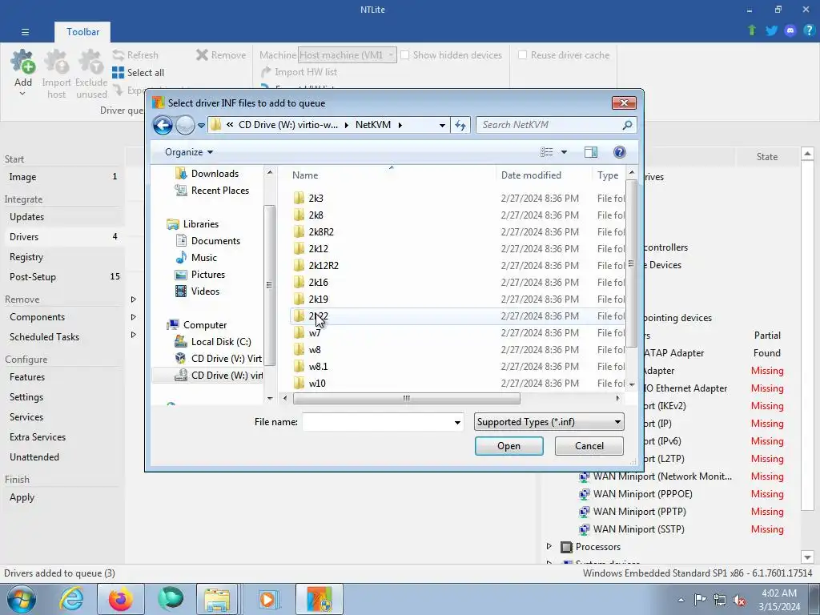Click the dialog Forward arrow button
This screenshot has height=615, width=820.
click(x=185, y=125)
